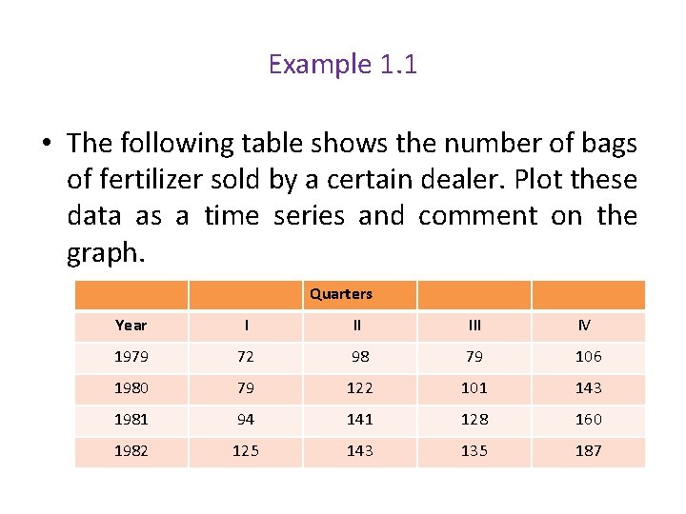Click the quarter 'II' column header
The width and height of the screenshot is (686, 514).
[359, 326]
